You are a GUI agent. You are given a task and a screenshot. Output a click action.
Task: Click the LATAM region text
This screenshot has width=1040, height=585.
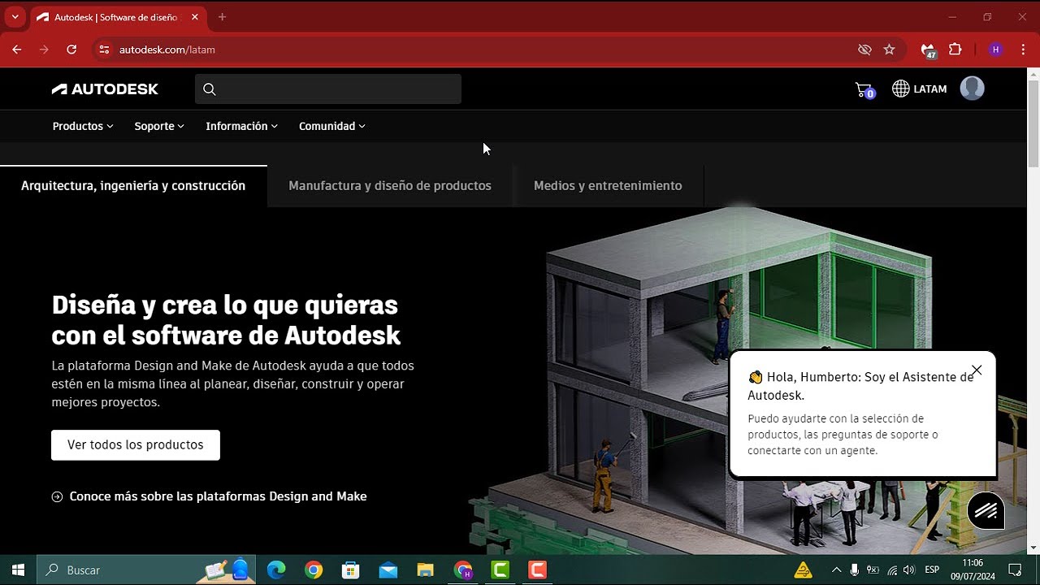(x=930, y=89)
